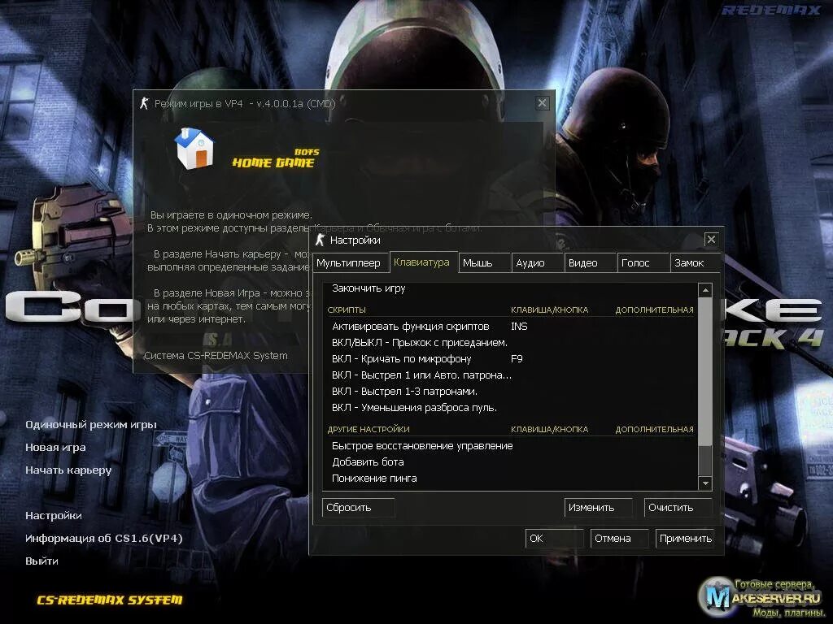Viewport: 833px width, 624px height.
Task: Select Активировать функция скриптов row
Action: tap(511, 327)
